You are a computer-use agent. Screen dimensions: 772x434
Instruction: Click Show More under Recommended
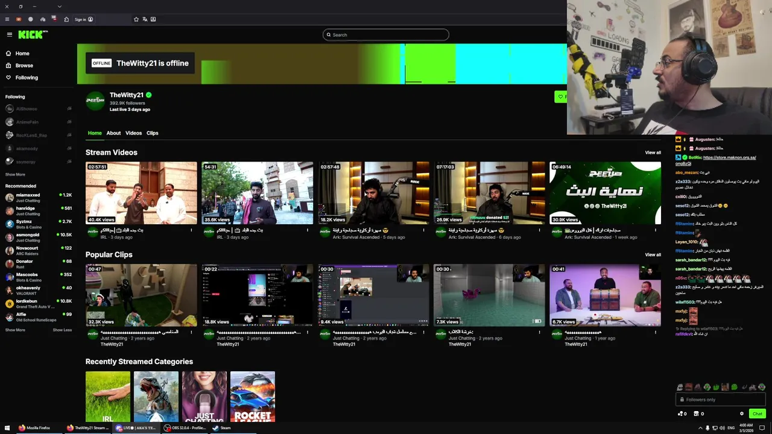tap(15, 330)
